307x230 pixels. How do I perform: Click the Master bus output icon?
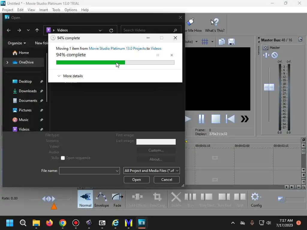click(x=266, y=48)
